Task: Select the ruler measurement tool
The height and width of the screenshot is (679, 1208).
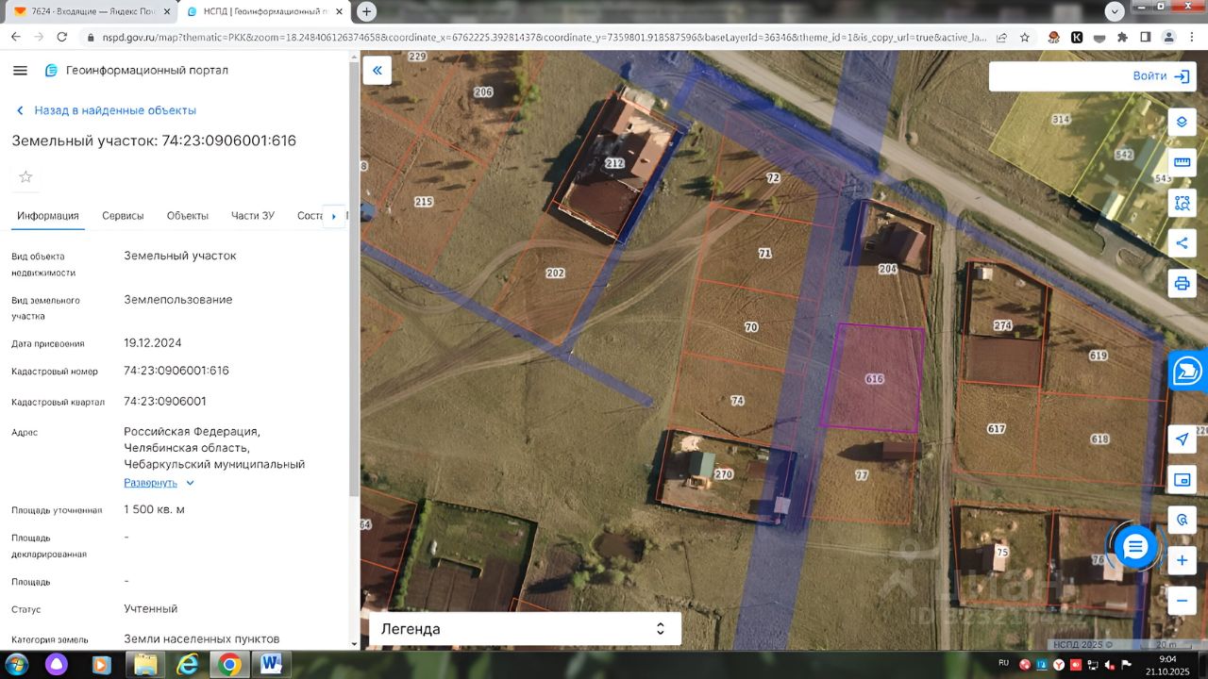Action: pyautogui.click(x=1182, y=162)
